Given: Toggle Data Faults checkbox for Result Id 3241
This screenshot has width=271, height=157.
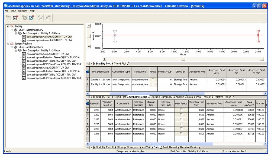Looking at the screenshot, I should pos(181,133).
